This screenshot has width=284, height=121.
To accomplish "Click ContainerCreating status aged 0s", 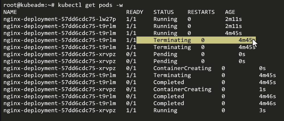I will [x=182, y=68].
